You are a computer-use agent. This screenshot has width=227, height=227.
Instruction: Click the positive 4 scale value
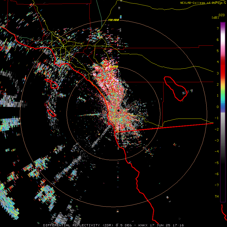point(218,62)
